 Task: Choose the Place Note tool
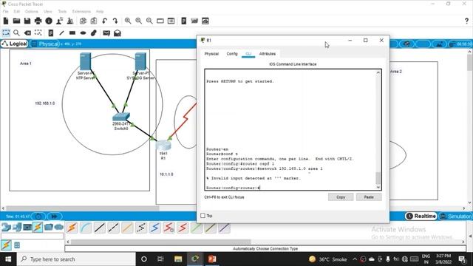click(x=51, y=33)
